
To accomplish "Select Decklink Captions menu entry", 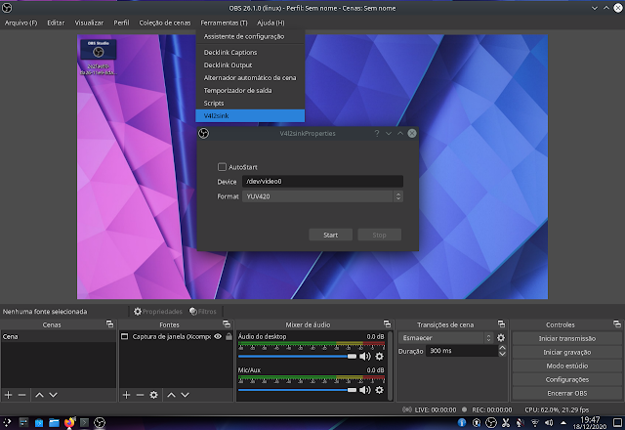I will pos(250,52).
